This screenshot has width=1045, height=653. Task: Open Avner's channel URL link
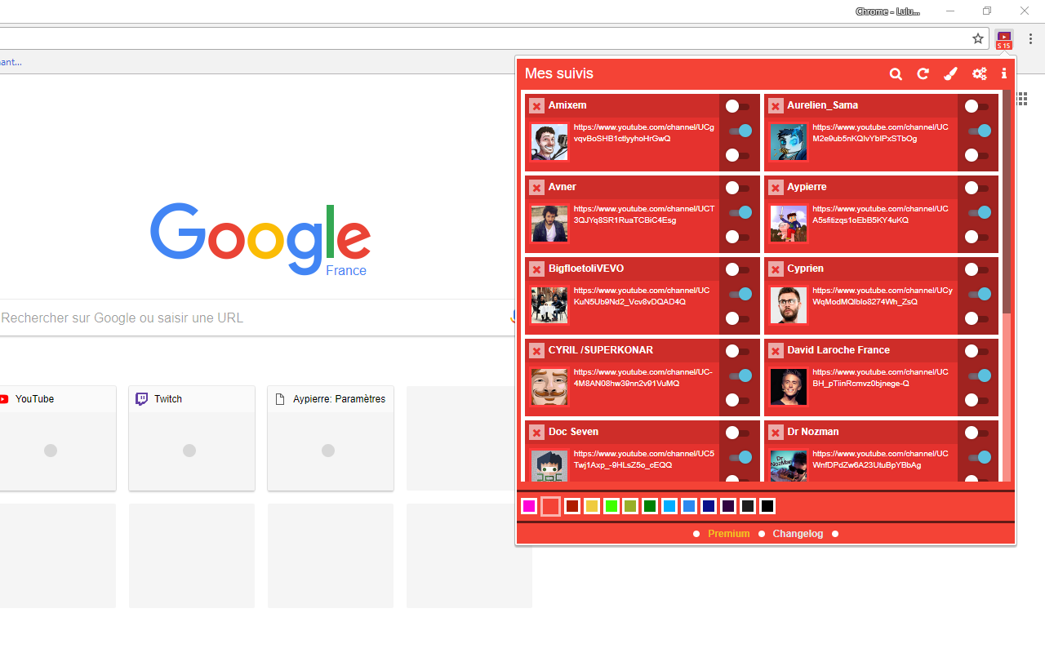click(644, 215)
